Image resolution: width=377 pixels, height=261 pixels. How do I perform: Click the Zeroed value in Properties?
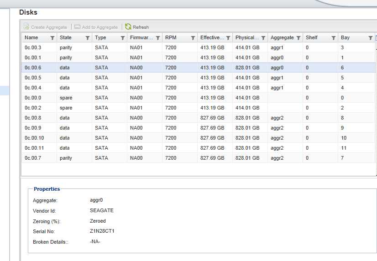pyautogui.click(x=98, y=221)
